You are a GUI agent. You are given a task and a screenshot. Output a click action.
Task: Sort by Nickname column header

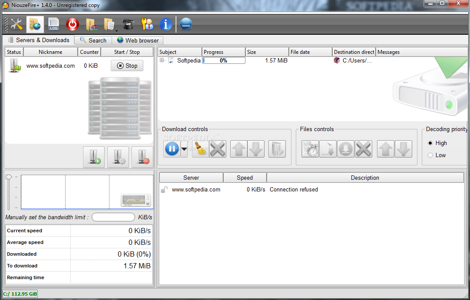pyautogui.click(x=50, y=52)
